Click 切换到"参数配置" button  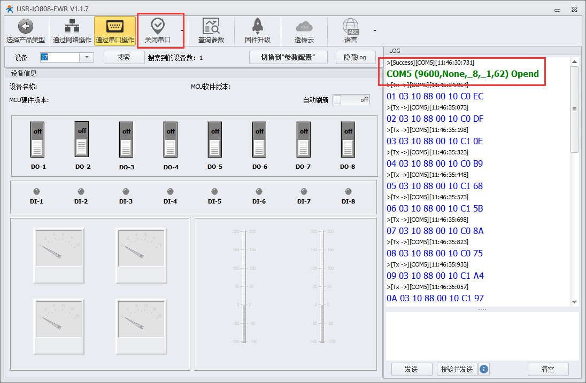pos(289,57)
